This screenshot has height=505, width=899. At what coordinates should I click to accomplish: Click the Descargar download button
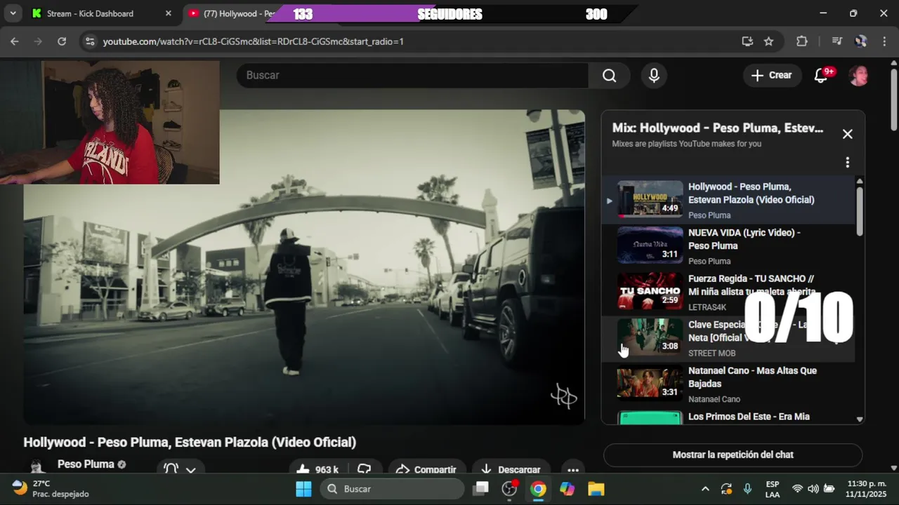click(x=511, y=469)
